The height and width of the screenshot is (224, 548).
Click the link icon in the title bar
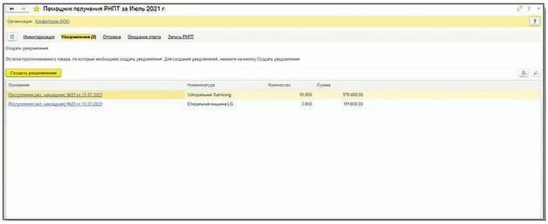[520, 9]
